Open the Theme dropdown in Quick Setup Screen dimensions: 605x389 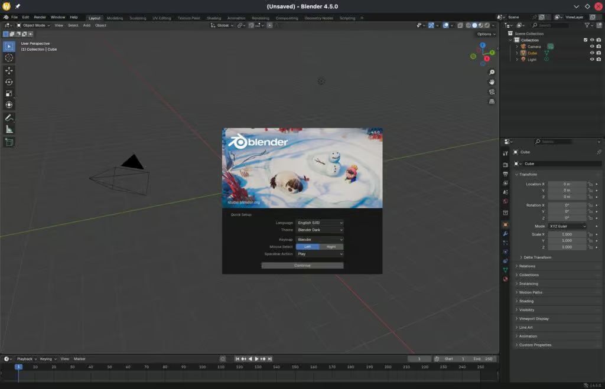click(320, 230)
